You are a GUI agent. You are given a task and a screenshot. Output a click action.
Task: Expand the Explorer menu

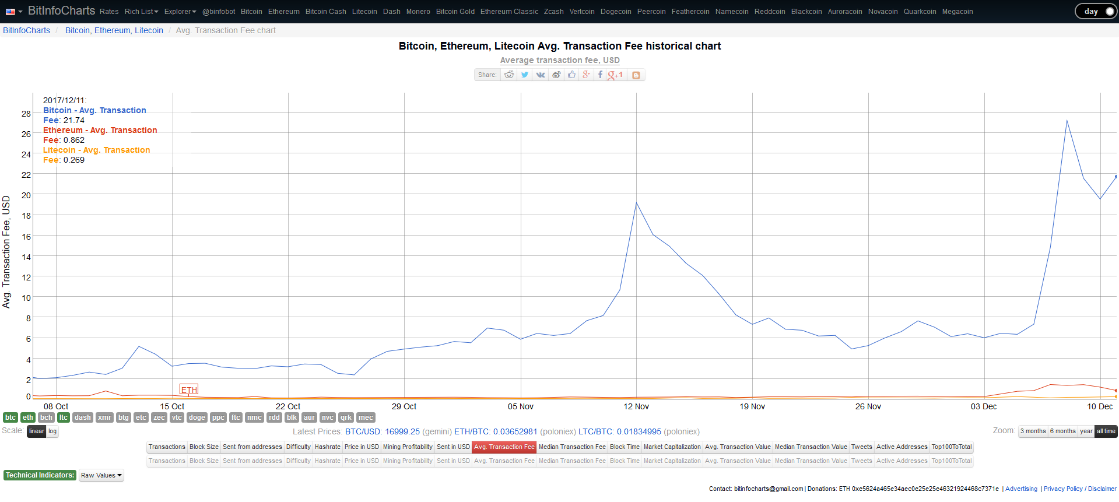(180, 12)
